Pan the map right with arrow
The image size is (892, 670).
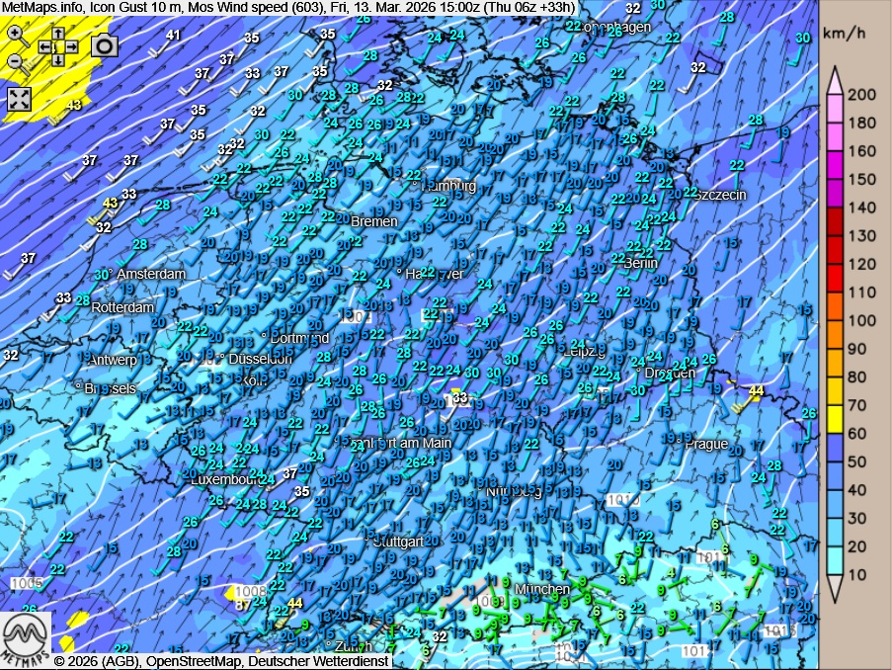coord(73,46)
